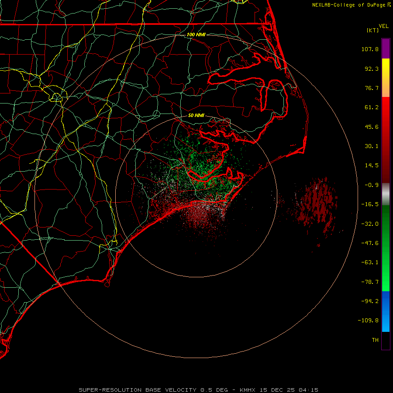The height and width of the screenshot is (393, 393).
Task: Click the -78.7 legend value
Action: point(370,282)
